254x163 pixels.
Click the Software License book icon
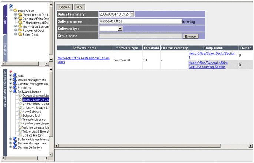click(x=15, y=91)
